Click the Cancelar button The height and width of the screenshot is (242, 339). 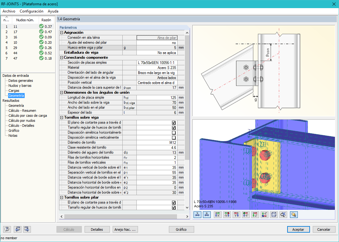click(324, 230)
